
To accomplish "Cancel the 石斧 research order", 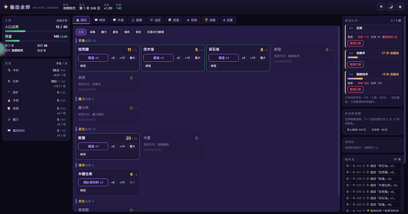I will click(355, 43).
